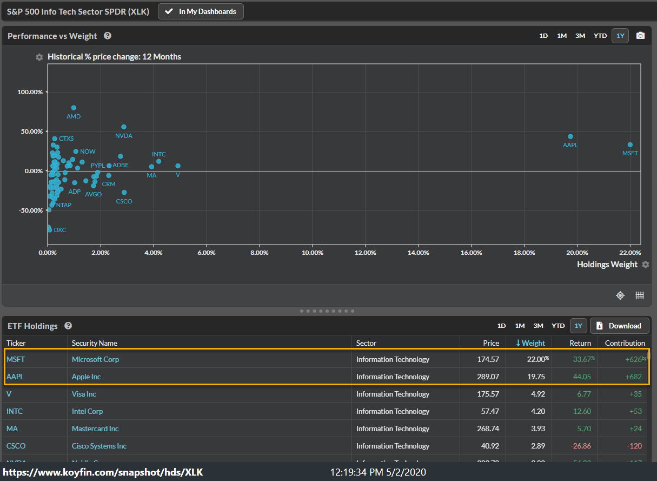
Task: Click Visa price value 175.57
Action: (x=489, y=394)
